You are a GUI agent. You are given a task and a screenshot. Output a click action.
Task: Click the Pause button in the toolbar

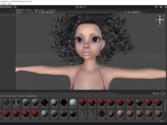pos(81,7)
